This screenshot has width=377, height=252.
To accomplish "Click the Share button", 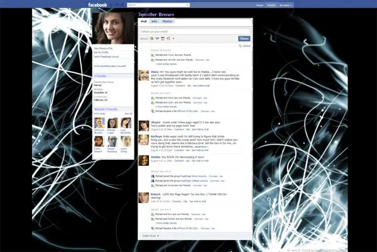I will 244,38.
